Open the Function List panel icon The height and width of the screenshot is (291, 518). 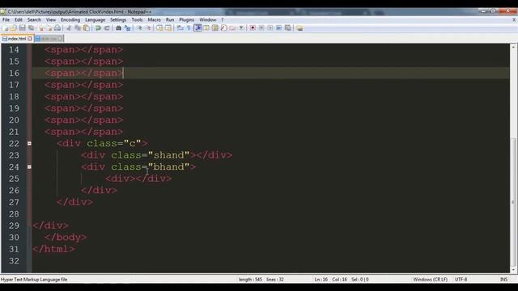[223, 28]
